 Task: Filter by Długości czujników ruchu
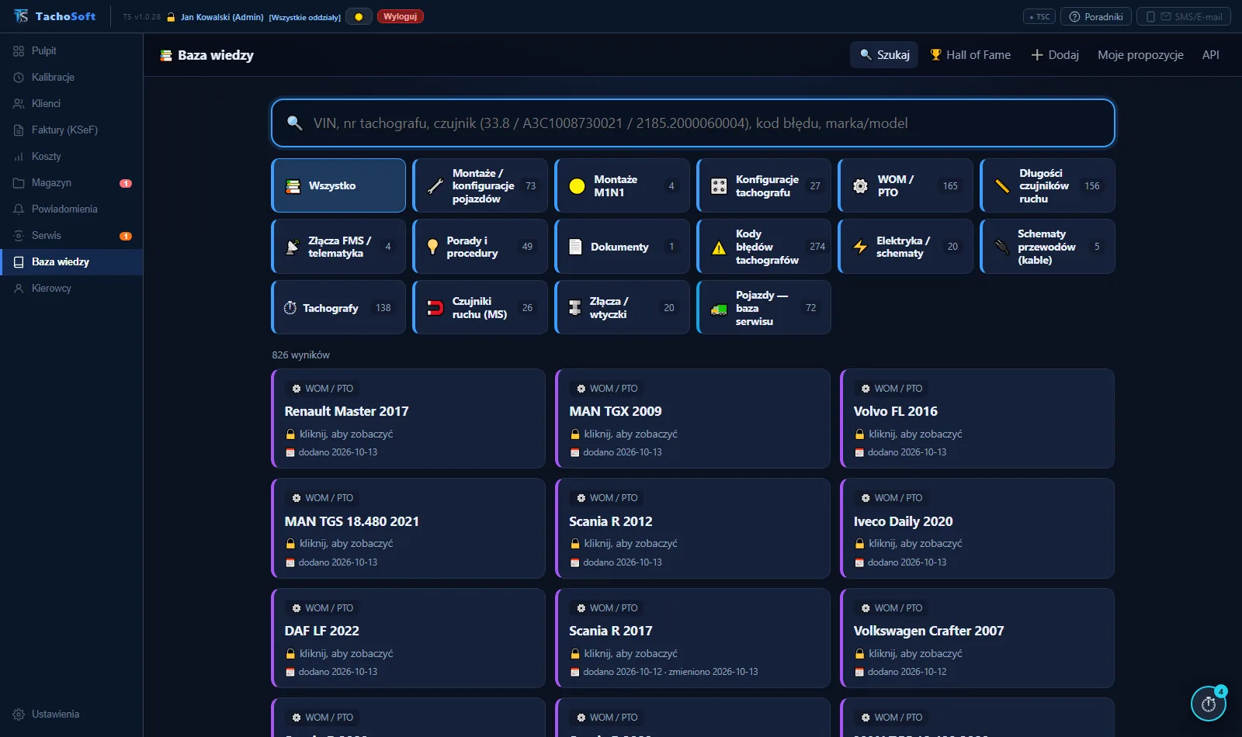1048,185
